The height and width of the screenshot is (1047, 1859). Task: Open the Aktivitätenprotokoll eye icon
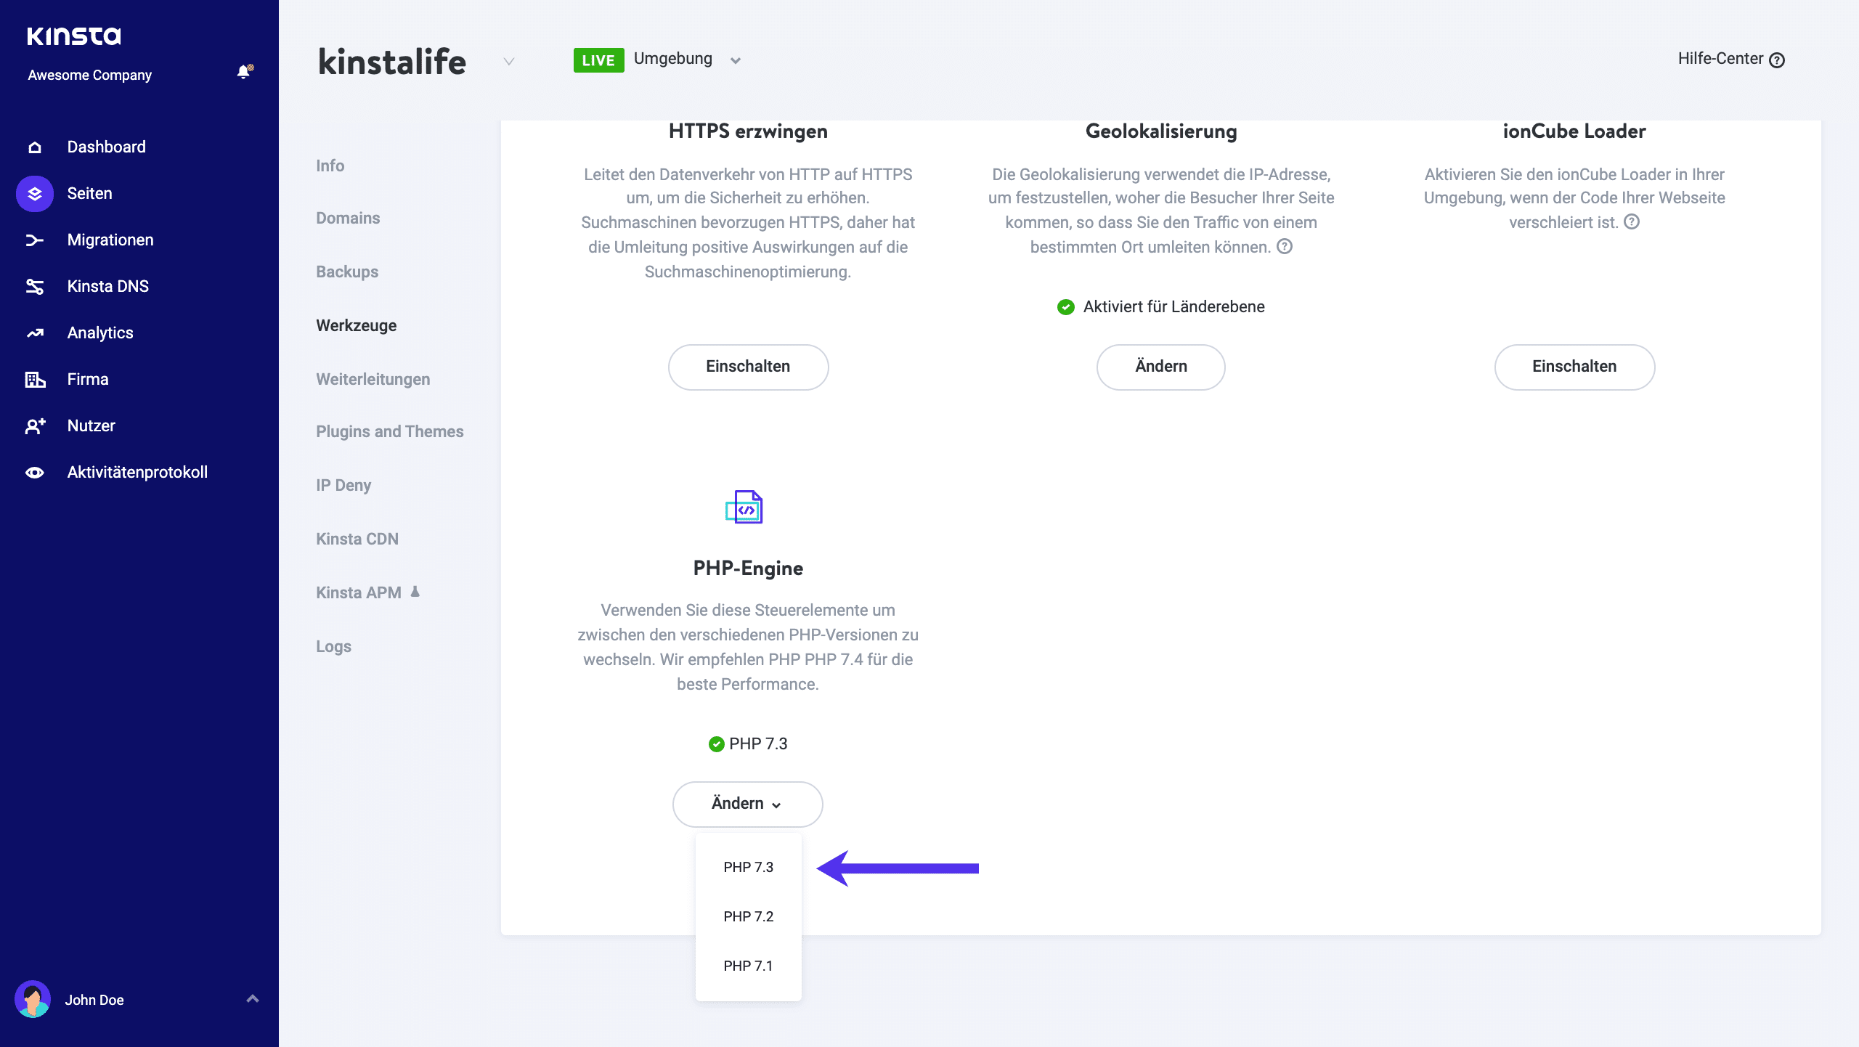coord(34,472)
